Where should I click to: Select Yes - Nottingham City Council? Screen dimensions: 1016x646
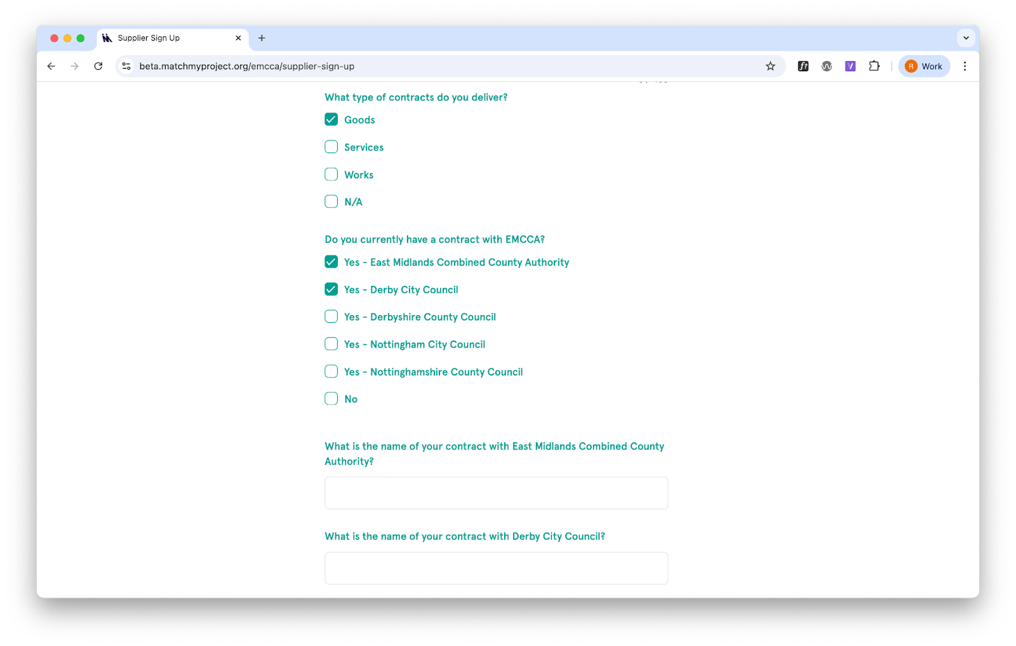(331, 344)
